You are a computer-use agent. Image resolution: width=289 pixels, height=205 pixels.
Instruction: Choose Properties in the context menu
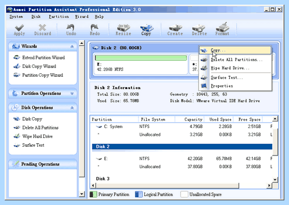pyautogui.click(x=235, y=86)
